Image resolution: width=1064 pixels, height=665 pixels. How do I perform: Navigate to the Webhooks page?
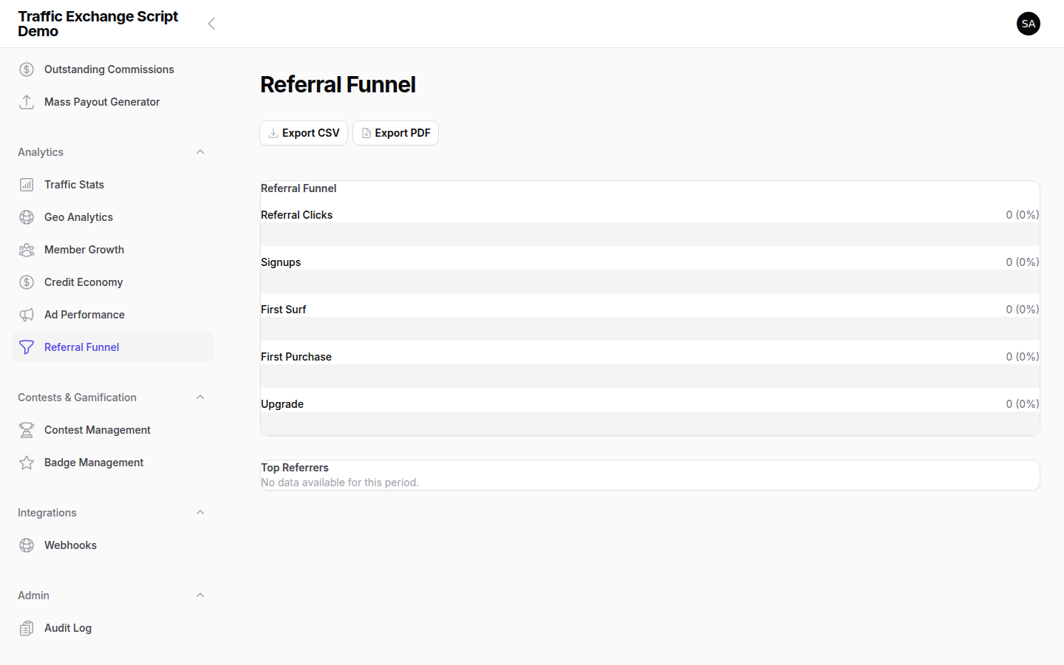(x=70, y=545)
